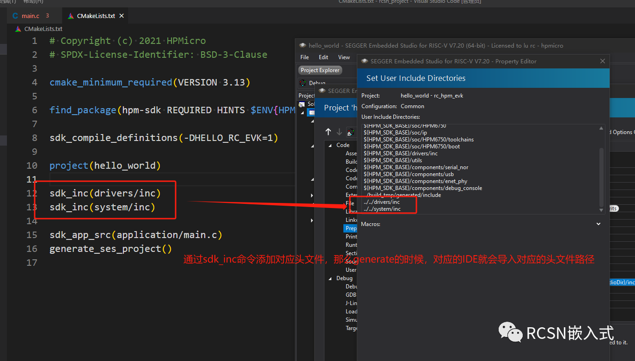
Task: Click the Project Explorer button in SEGGER Studio
Action: coord(320,70)
